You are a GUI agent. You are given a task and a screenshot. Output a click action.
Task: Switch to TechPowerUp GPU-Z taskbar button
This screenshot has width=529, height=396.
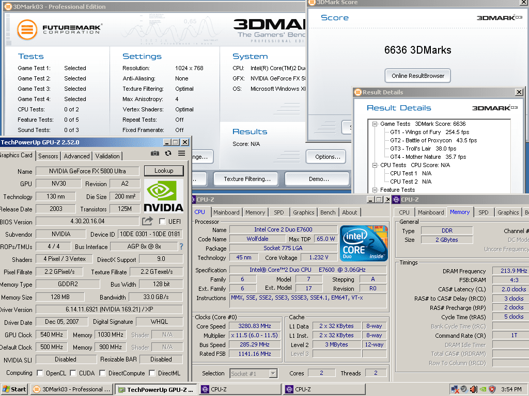pyautogui.click(x=155, y=390)
